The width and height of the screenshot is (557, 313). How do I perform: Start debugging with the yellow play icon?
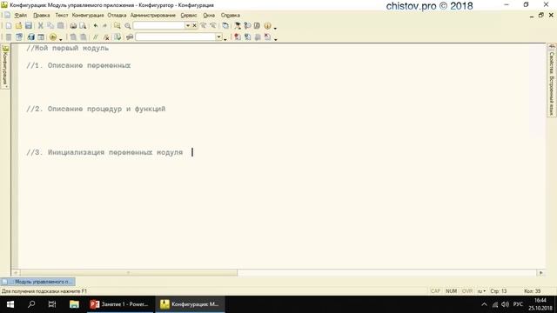[x=53, y=37]
